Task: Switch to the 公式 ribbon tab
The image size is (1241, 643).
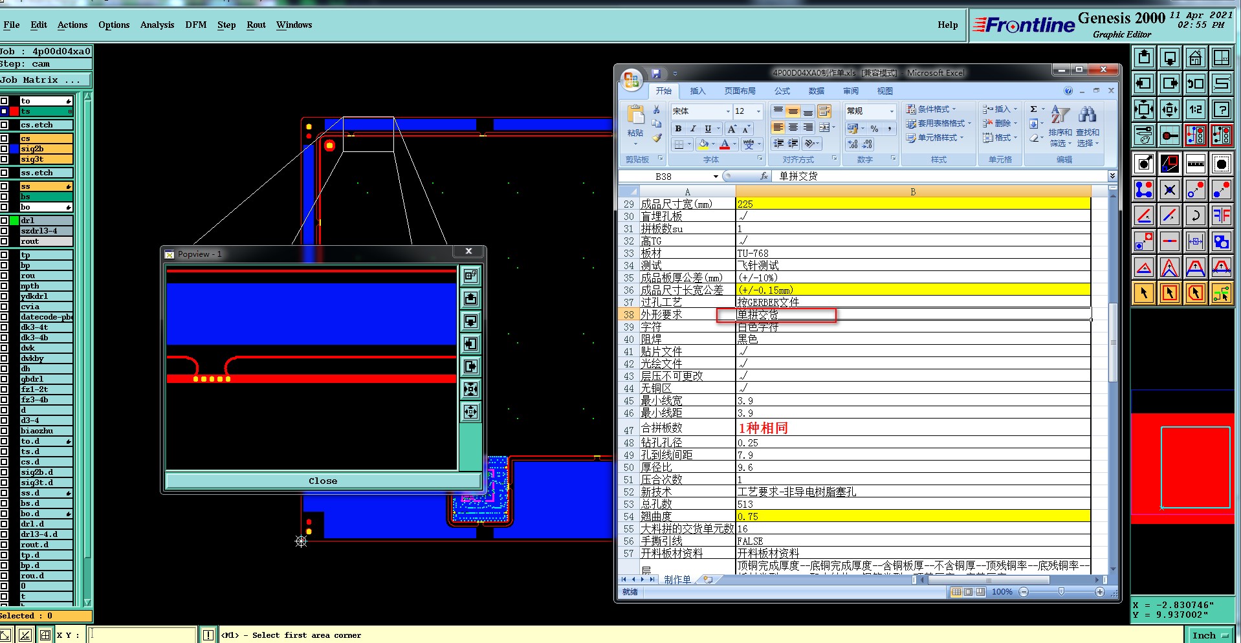Action: 782,91
